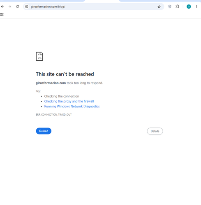Open the Chrome three-dot menu

tap(196, 7)
